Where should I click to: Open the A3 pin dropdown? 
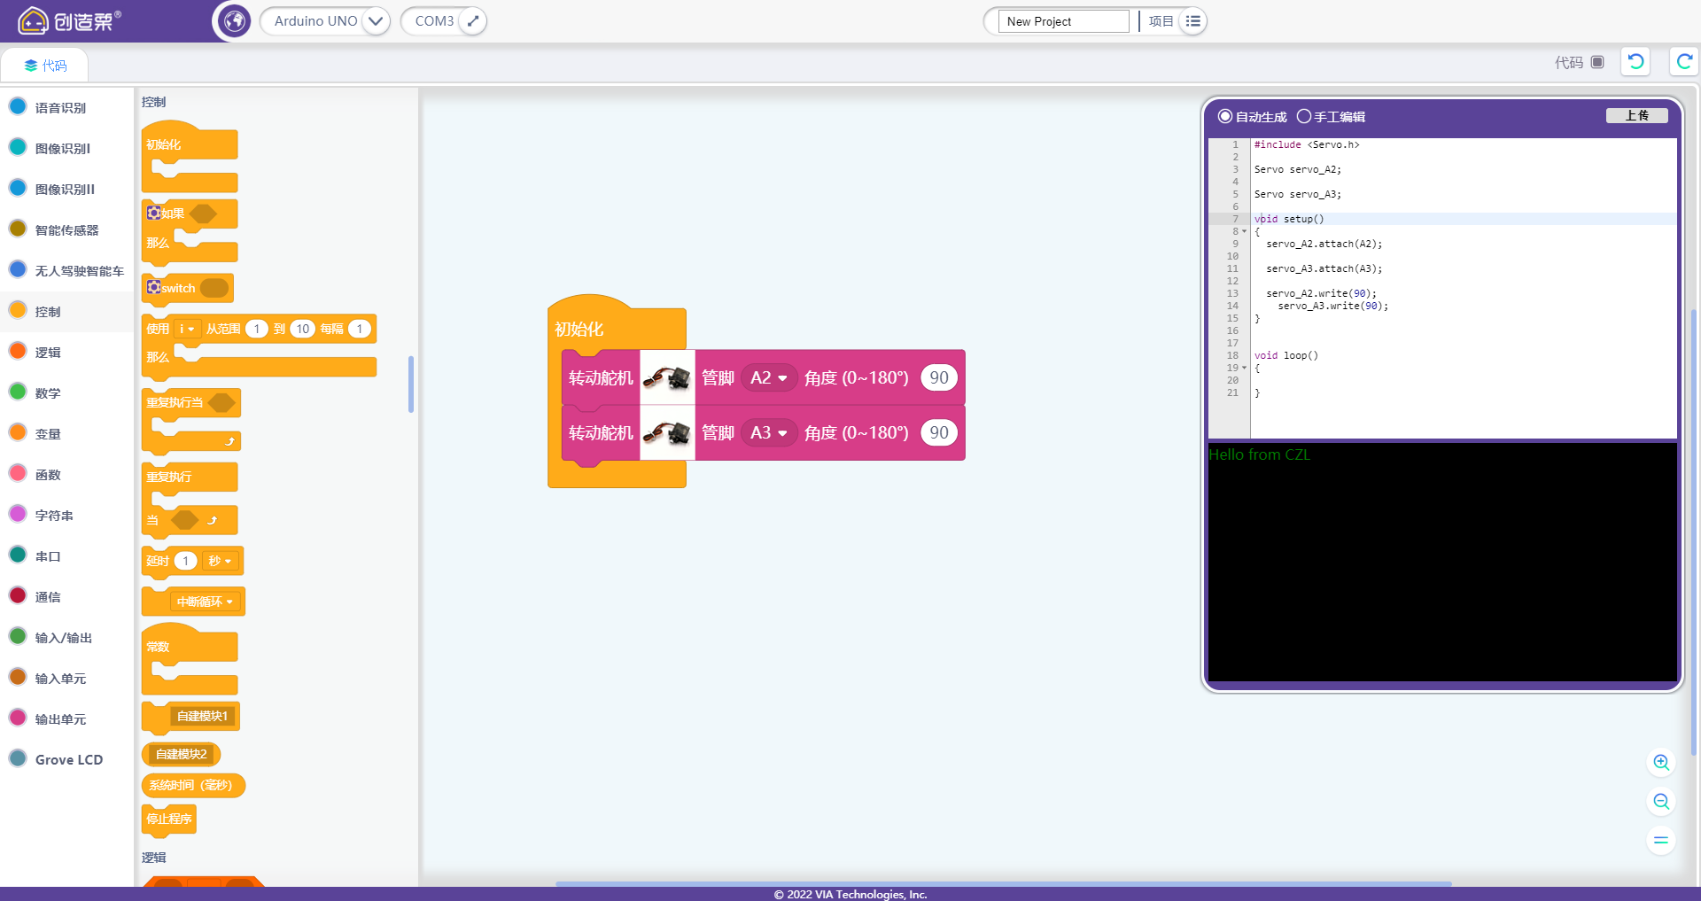click(x=769, y=433)
